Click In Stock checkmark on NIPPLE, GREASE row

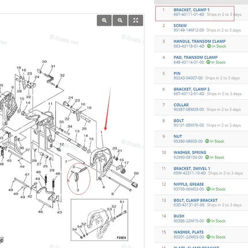tap(208, 189)
